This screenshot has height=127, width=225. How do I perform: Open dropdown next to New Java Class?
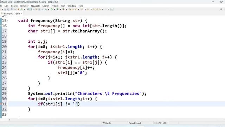coord(24,10)
